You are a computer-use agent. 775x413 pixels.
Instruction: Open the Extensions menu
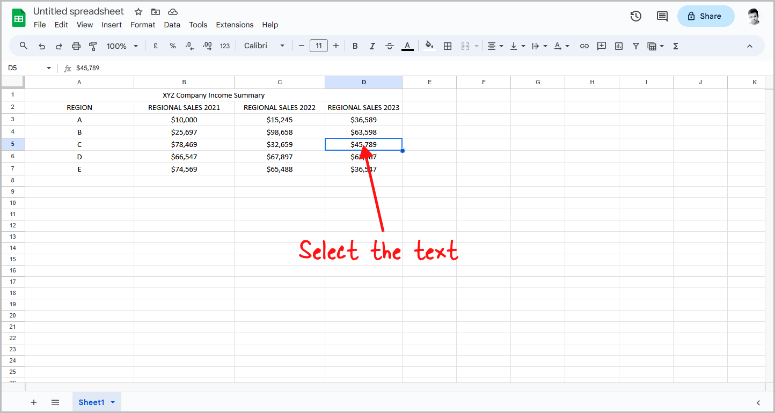click(x=235, y=25)
